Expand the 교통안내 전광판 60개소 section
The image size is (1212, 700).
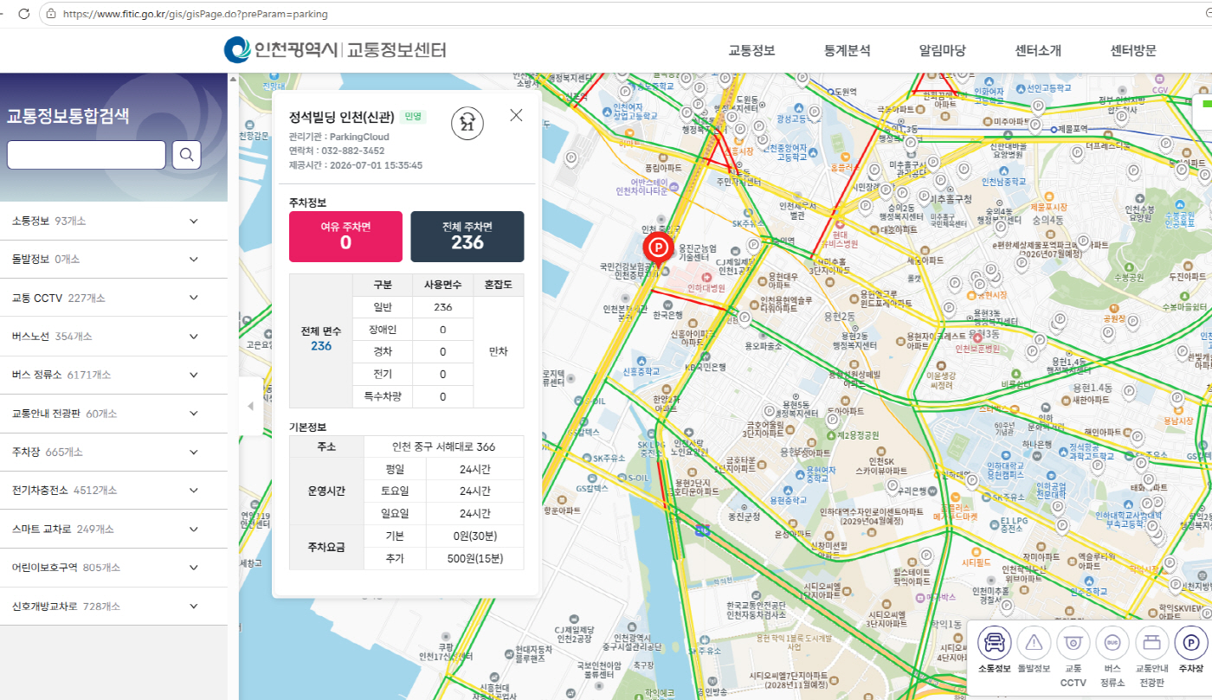[x=113, y=414]
